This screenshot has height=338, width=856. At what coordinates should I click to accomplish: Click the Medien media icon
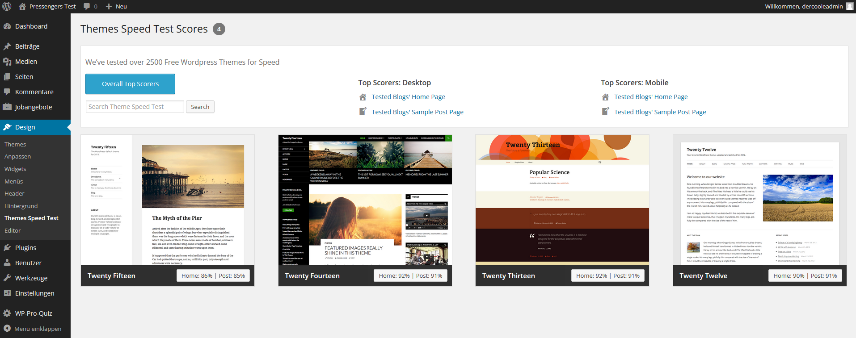pyautogui.click(x=7, y=62)
